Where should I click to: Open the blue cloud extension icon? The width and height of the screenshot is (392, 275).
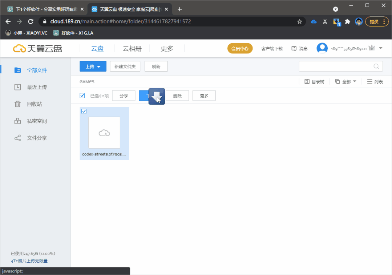coord(314,22)
